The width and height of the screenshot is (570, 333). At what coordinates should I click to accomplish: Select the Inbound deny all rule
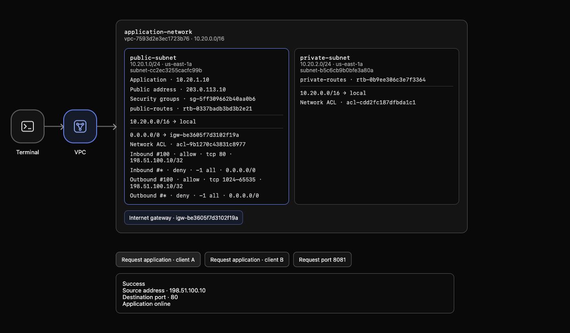[x=193, y=170]
